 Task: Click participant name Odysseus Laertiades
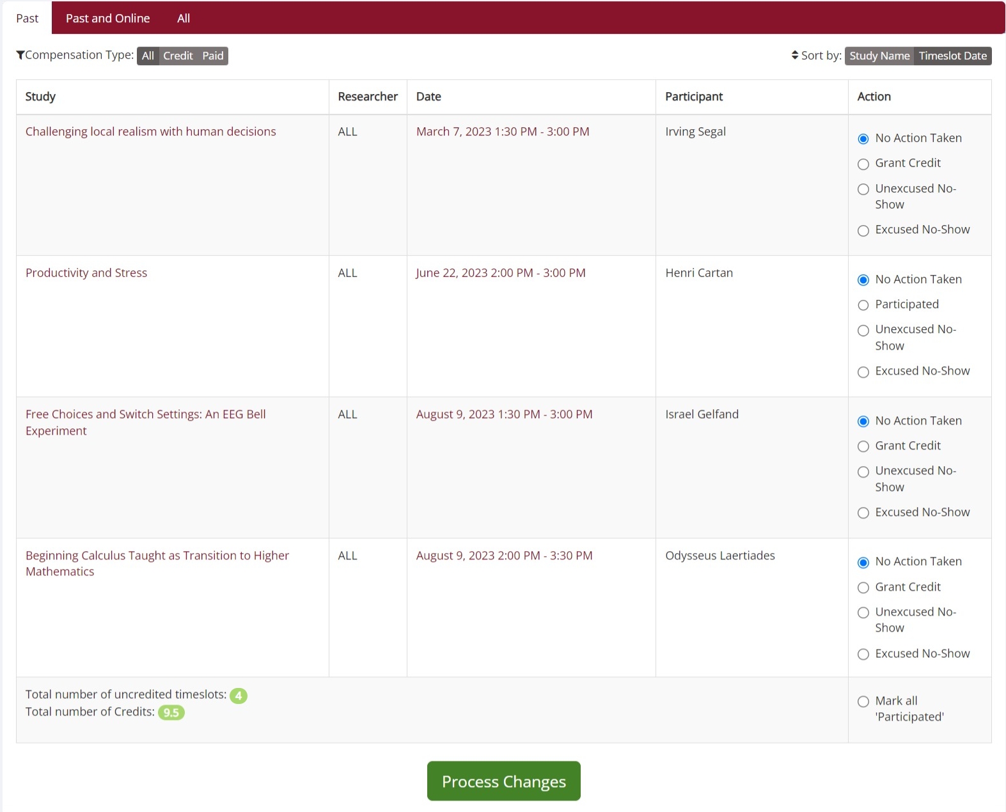tap(720, 555)
